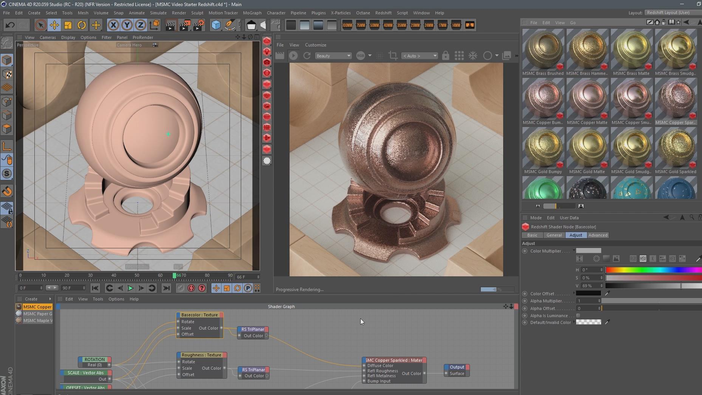Switch to the Advanced tab

[598, 235]
